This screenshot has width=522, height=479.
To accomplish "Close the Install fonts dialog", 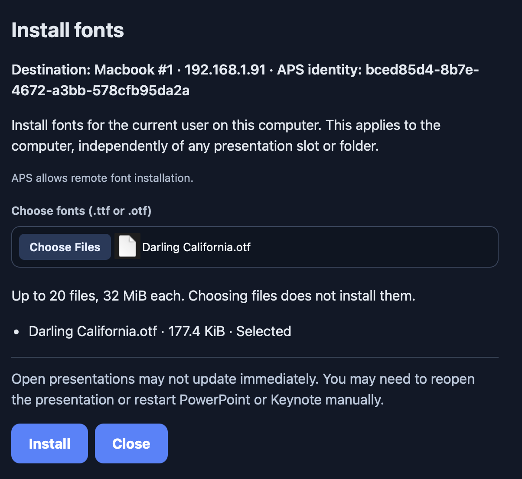I will point(131,443).
